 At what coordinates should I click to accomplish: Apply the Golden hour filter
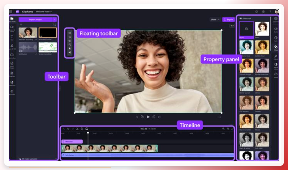tap(262, 47)
